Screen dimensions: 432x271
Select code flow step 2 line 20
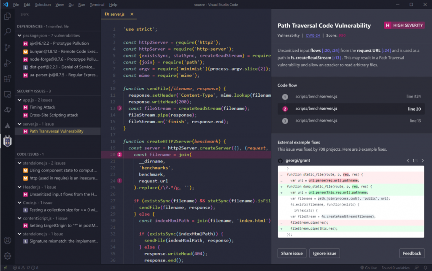(351, 108)
